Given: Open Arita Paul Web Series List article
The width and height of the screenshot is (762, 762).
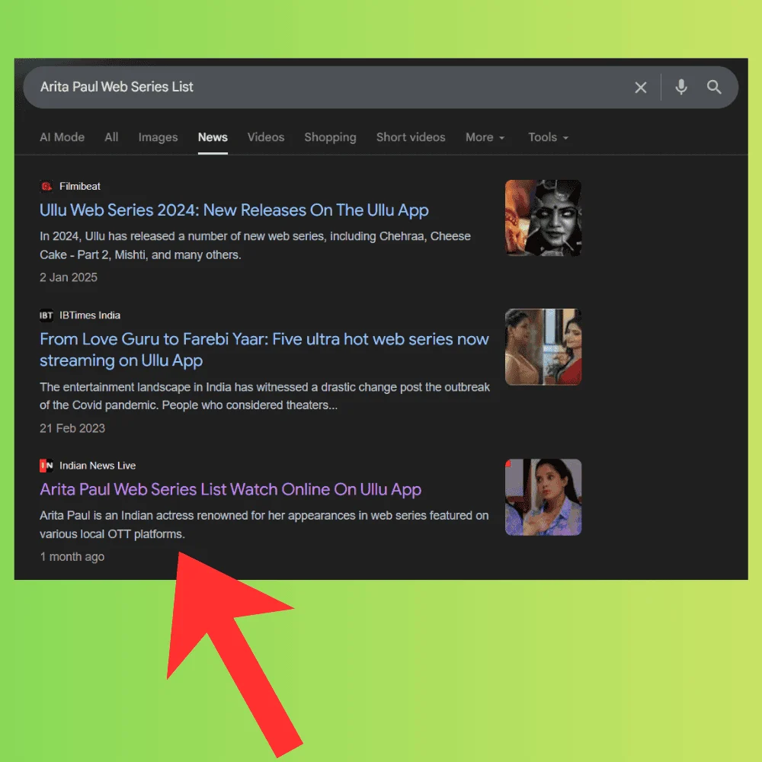Looking at the screenshot, I should (230, 489).
